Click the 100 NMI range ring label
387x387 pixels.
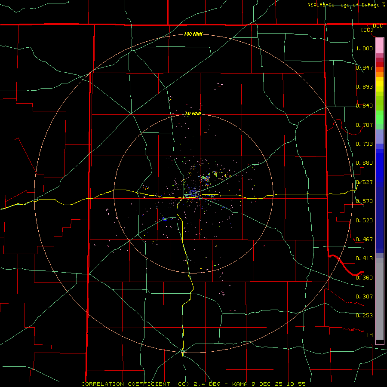click(x=193, y=34)
